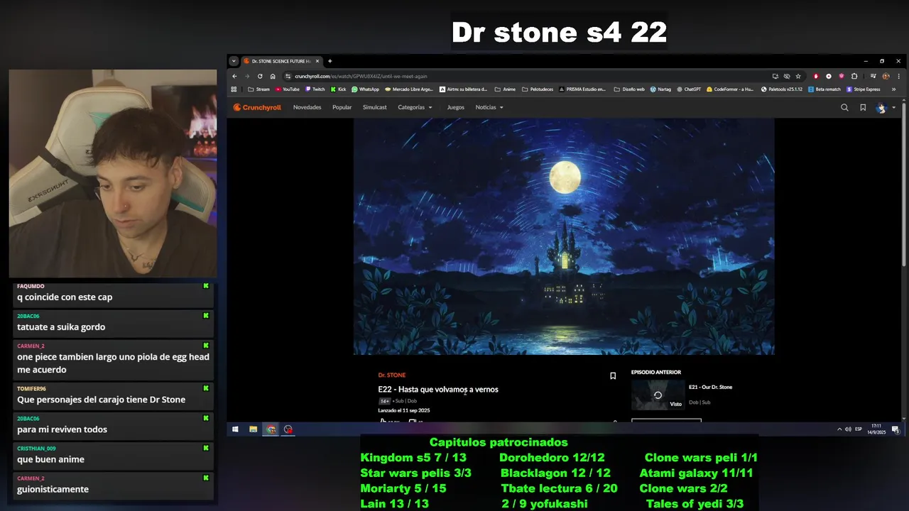The image size is (909, 511).
Task: Open the browser home page icon
Action: [273, 76]
